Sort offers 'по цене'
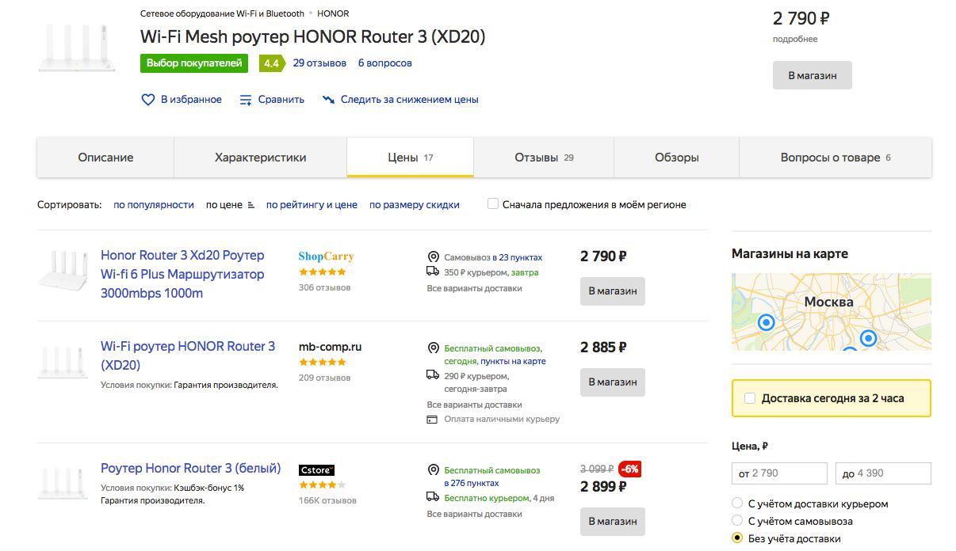This screenshot has width=956, height=551. coord(224,204)
